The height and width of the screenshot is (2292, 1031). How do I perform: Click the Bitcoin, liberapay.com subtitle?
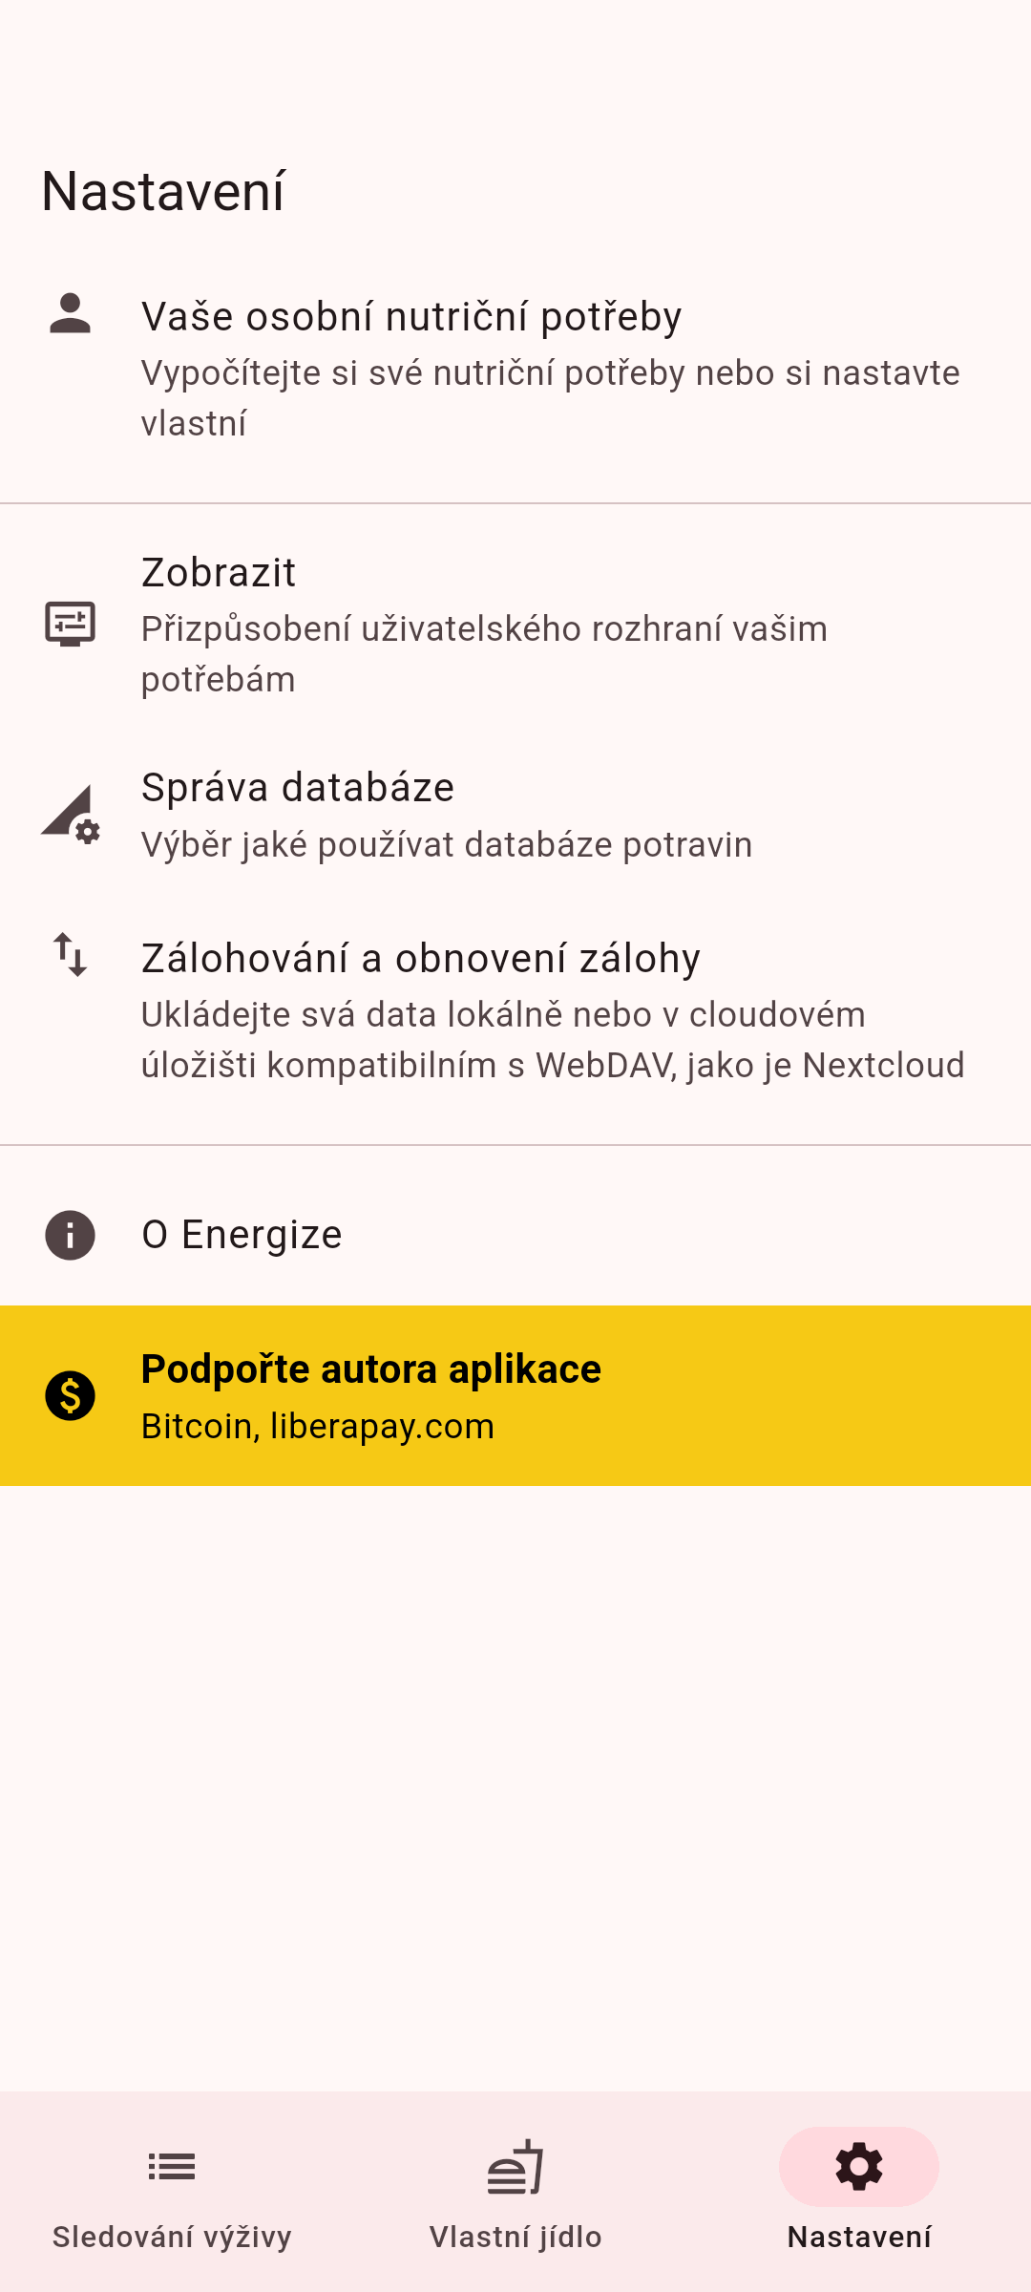pyautogui.click(x=318, y=1427)
